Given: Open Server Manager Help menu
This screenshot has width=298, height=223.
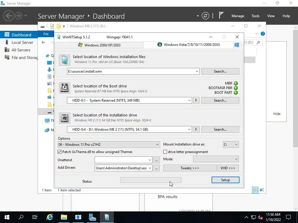Looking at the screenshot, I should (286, 16).
